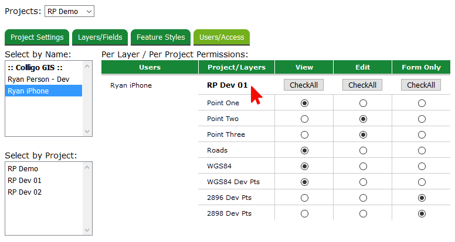Choose RP Dev 02 in project list
Image resolution: width=455 pixels, height=242 pixels.
tap(25, 192)
